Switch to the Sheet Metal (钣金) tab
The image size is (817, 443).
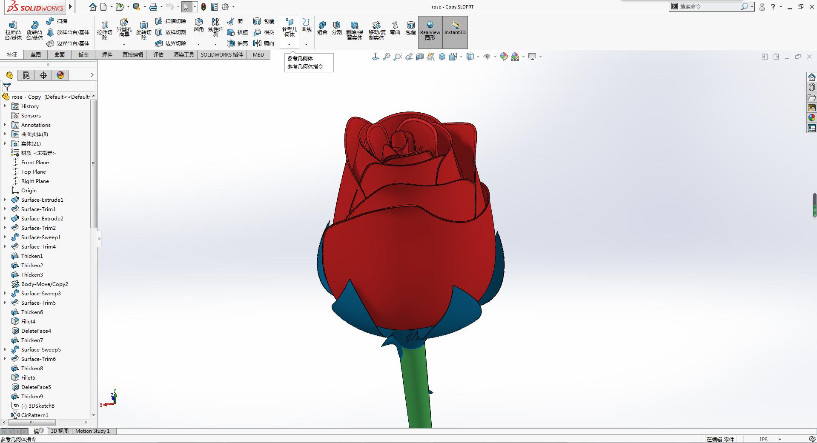coord(83,55)
